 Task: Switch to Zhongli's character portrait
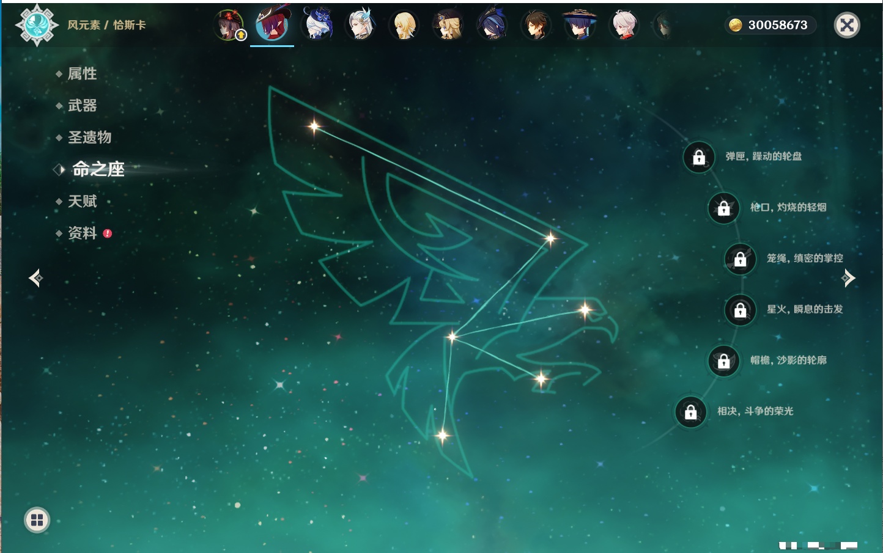[536, 25]
